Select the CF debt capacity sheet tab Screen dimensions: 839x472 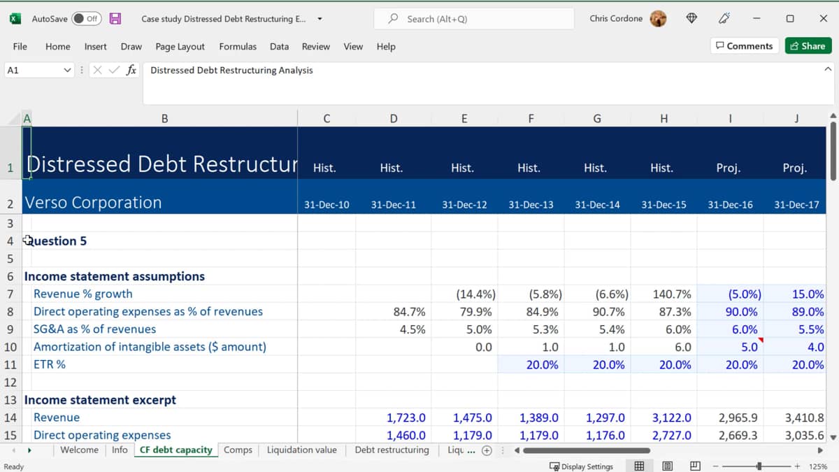pyautogui.click(x=175, y=450)
